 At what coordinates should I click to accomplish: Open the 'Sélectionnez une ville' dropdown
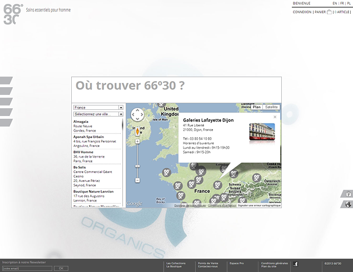point(98,114)
